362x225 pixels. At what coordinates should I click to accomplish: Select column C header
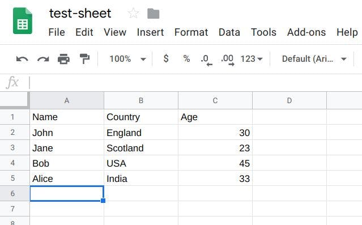pos(215,100)
